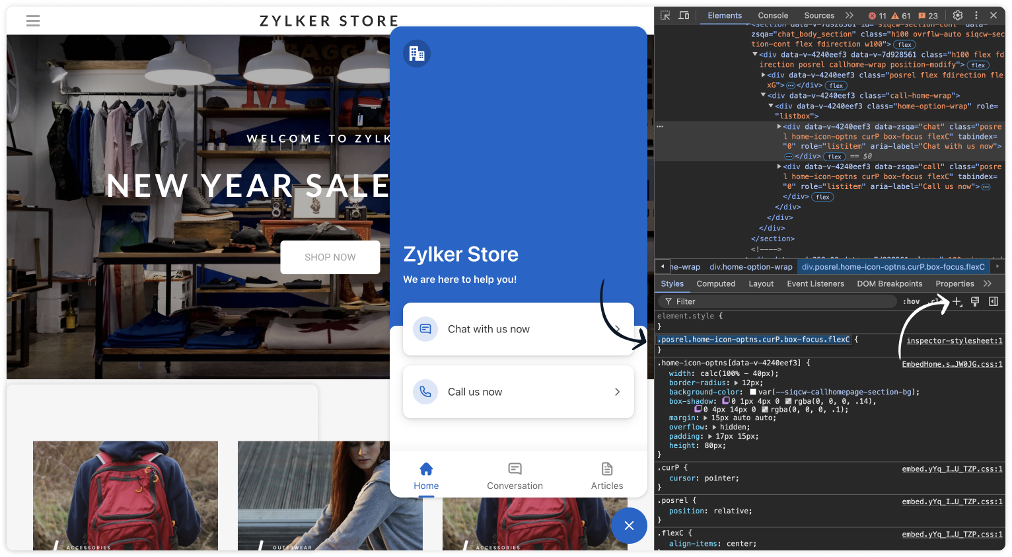1012x557 pixels.
Task: Click the new style rule plus icon
Action: tap(957, 301)
